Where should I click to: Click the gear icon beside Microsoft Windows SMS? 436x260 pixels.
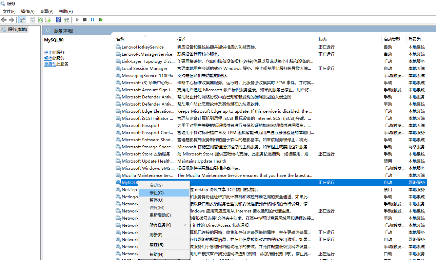point(118,168)
